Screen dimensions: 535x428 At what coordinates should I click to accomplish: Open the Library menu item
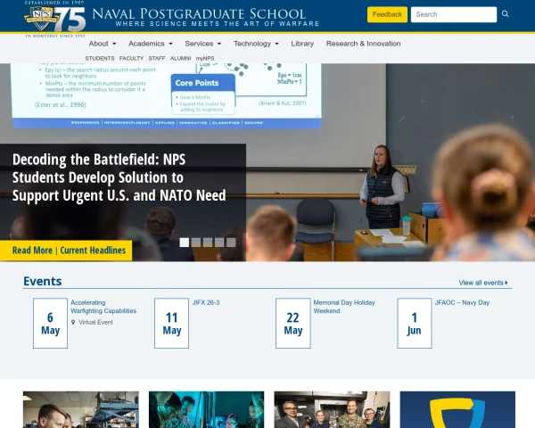click(x=302, y=44)
